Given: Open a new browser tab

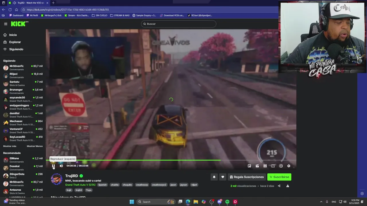Looking at the screenshot, I should [x=53, y=3].
